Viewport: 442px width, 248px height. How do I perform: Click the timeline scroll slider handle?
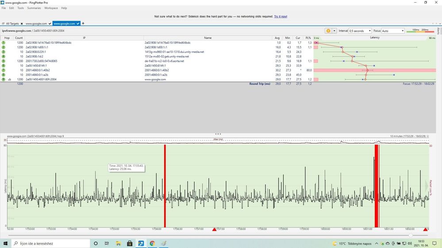pyautogui.click(x=411, y=235)
